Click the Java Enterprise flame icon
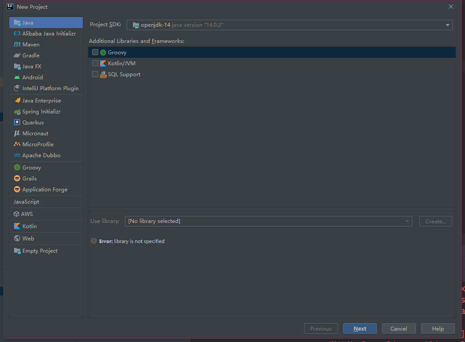 click(x=17, y=100)
